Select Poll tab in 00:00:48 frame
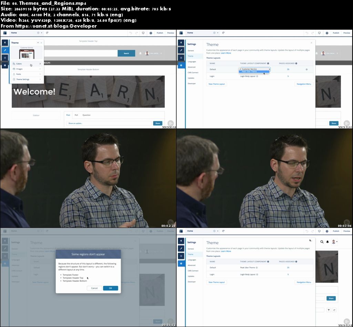This screenshot has width=353, height=327. tap(76, 115)
